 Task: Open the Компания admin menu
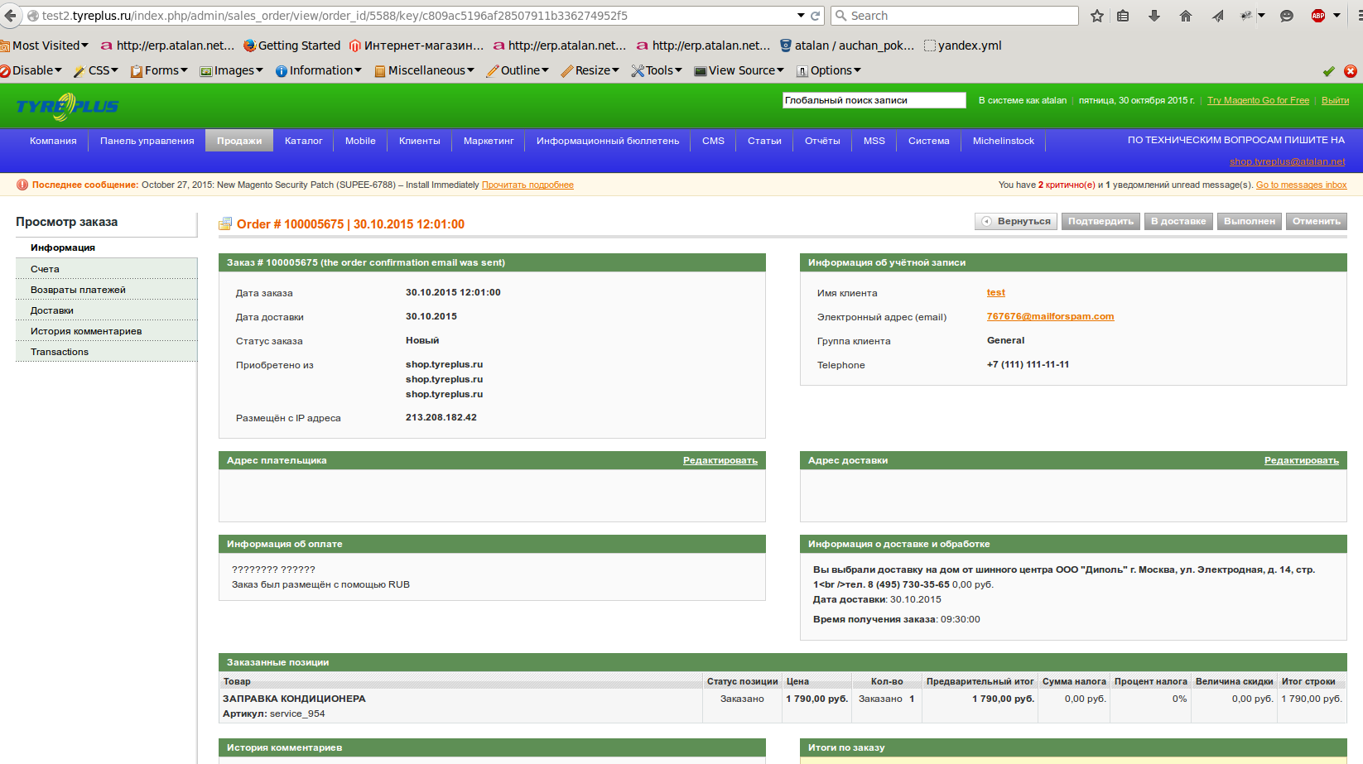pyautogui.click(x=53, y=141)
